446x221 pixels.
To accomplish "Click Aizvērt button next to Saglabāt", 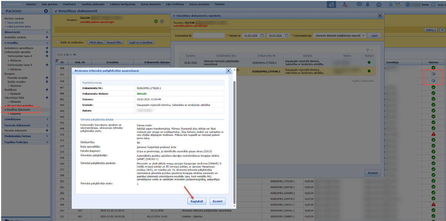I will (218, 201).
